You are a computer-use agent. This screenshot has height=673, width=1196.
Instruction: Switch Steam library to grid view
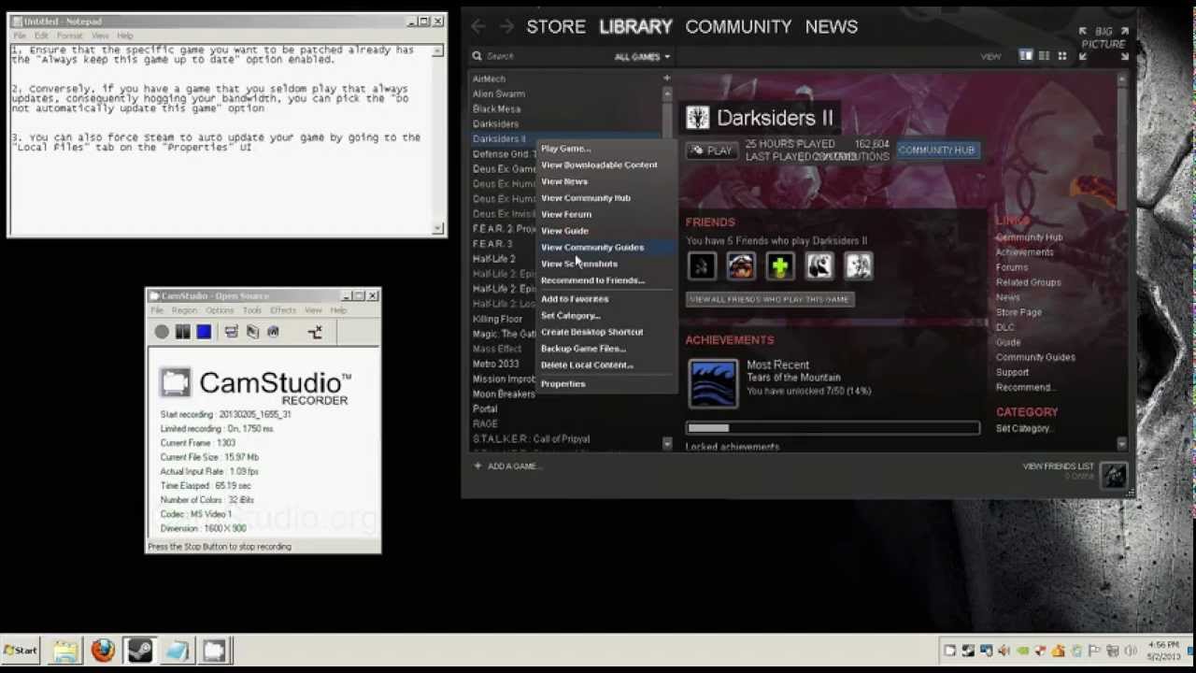pyautogui.click(x=1062, y=56)
